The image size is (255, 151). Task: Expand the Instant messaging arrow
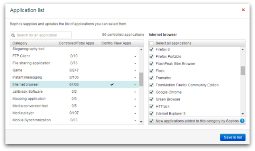[135, 78]
